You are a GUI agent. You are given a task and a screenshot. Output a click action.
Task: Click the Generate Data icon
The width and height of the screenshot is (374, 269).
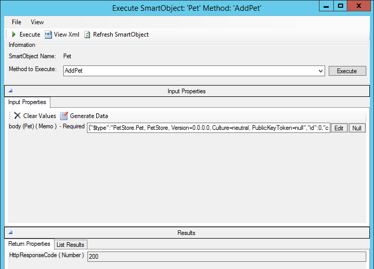click(x=64, y=116)
